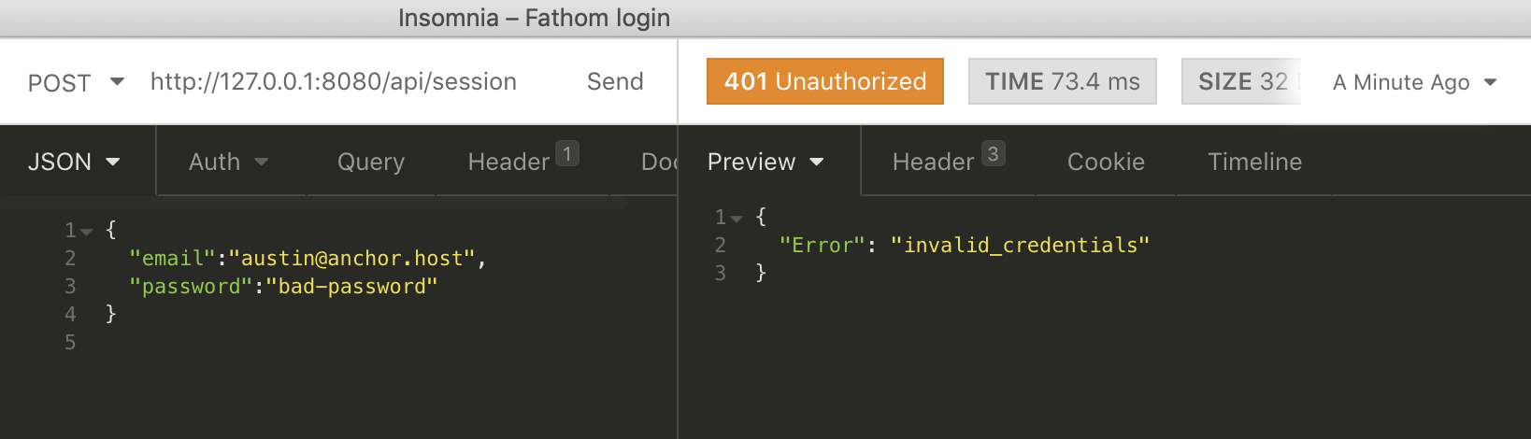The height and width of the screenshot is (439, 1531).
Task: Collapse request body line 1 fold arrow
Action: tap(86, 231)
